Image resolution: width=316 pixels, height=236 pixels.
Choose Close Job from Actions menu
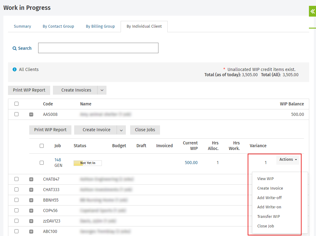[x=266, y=226]
